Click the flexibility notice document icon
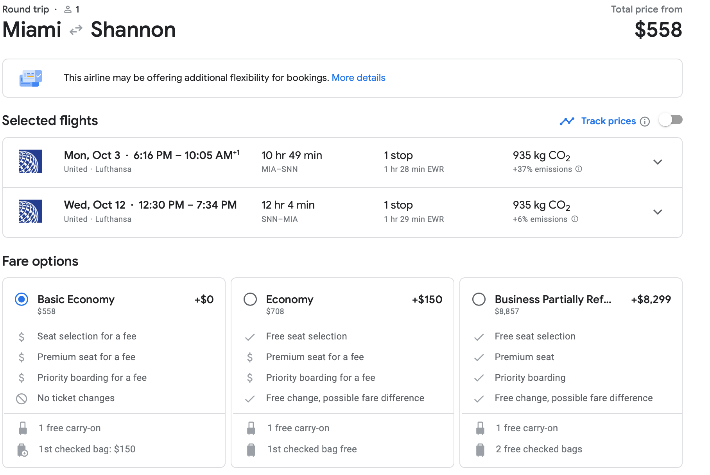Image resolution: width=710 pixels, height=475 pixels. coord(30,78)
